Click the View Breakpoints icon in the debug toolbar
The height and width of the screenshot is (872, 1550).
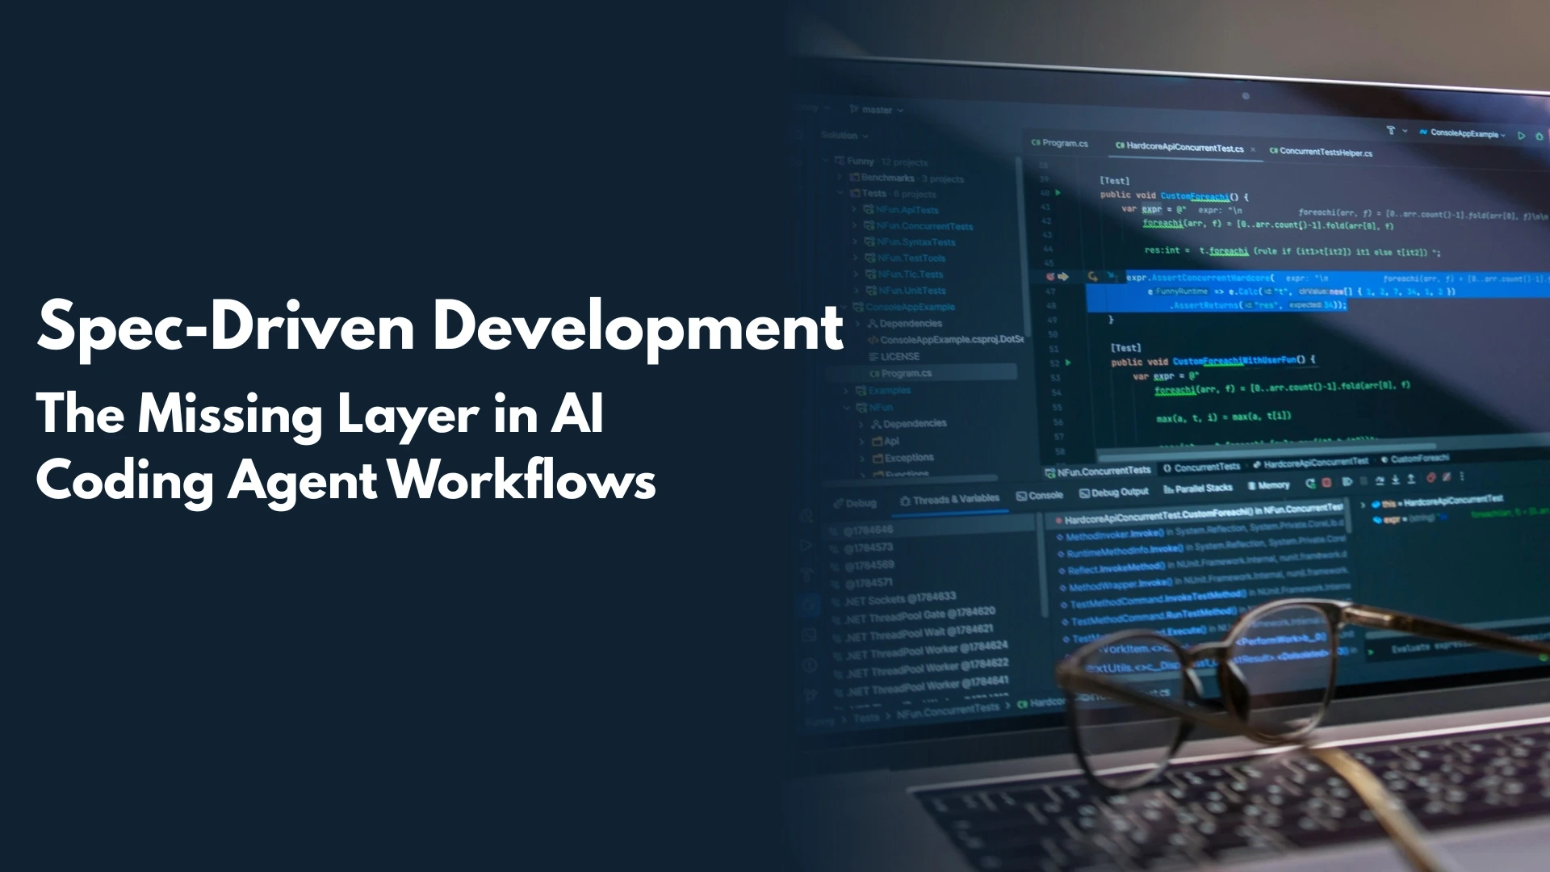(1431, 480)
